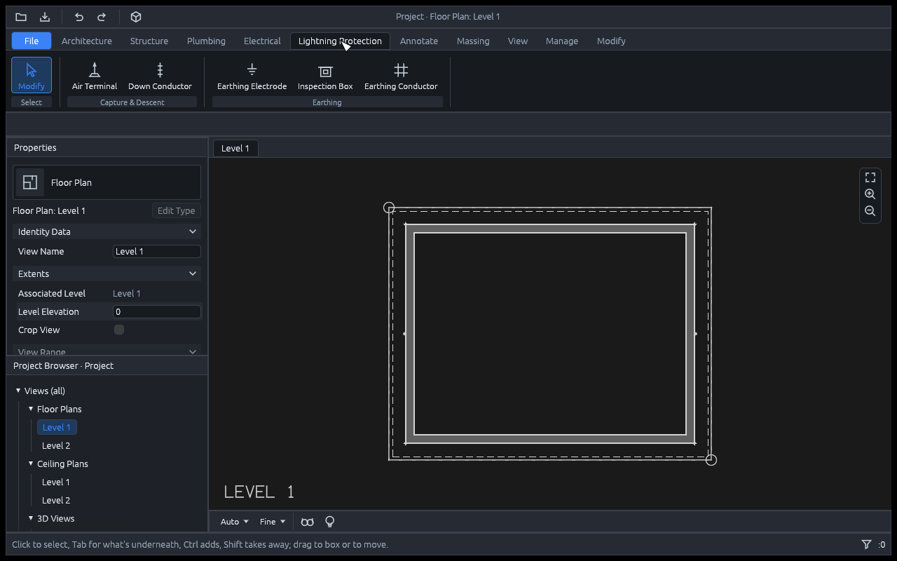The width and height of the screenshot is (897, 561).
Task: Click the Edit Type button
Action: click(176, 210)
